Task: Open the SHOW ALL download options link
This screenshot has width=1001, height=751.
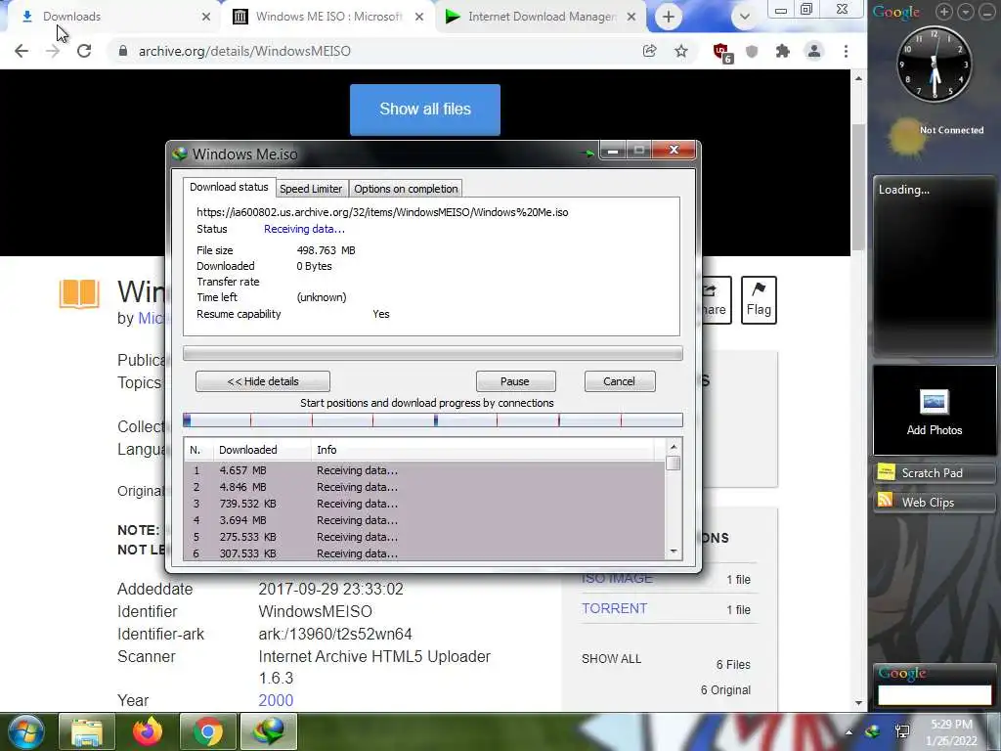Action: (x=611, y=658)
